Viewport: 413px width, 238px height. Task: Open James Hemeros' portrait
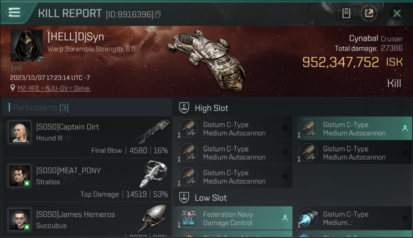[x=20, y=219]
